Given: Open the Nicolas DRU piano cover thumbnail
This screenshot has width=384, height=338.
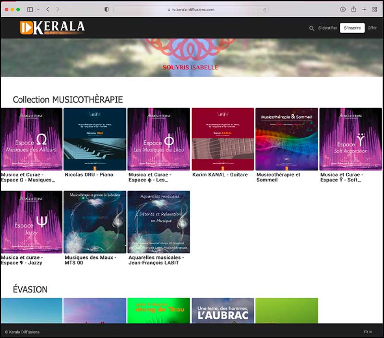Looking at the screenshot, I should (95, 139).
